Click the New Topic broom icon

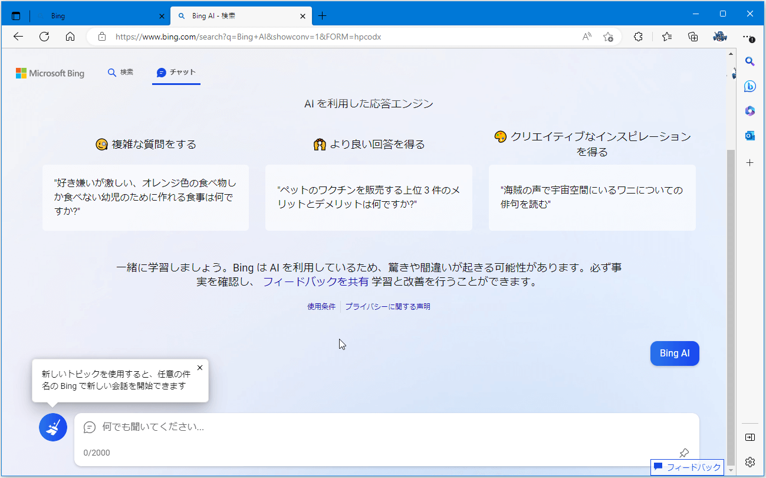click(x=53, y=427)
